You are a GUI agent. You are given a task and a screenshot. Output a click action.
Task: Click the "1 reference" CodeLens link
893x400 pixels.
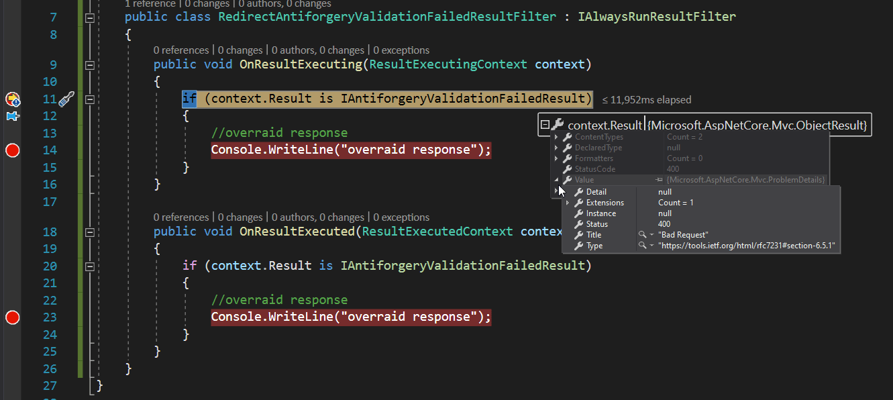click(x=150, y=4)
